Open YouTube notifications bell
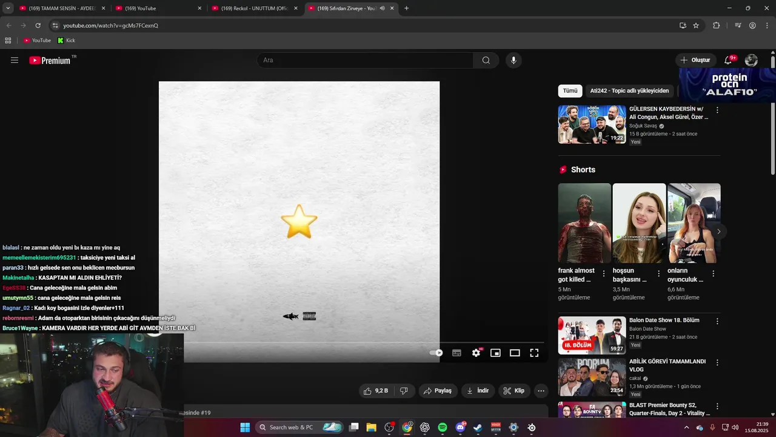776x437 pixels. click(728, 60)
